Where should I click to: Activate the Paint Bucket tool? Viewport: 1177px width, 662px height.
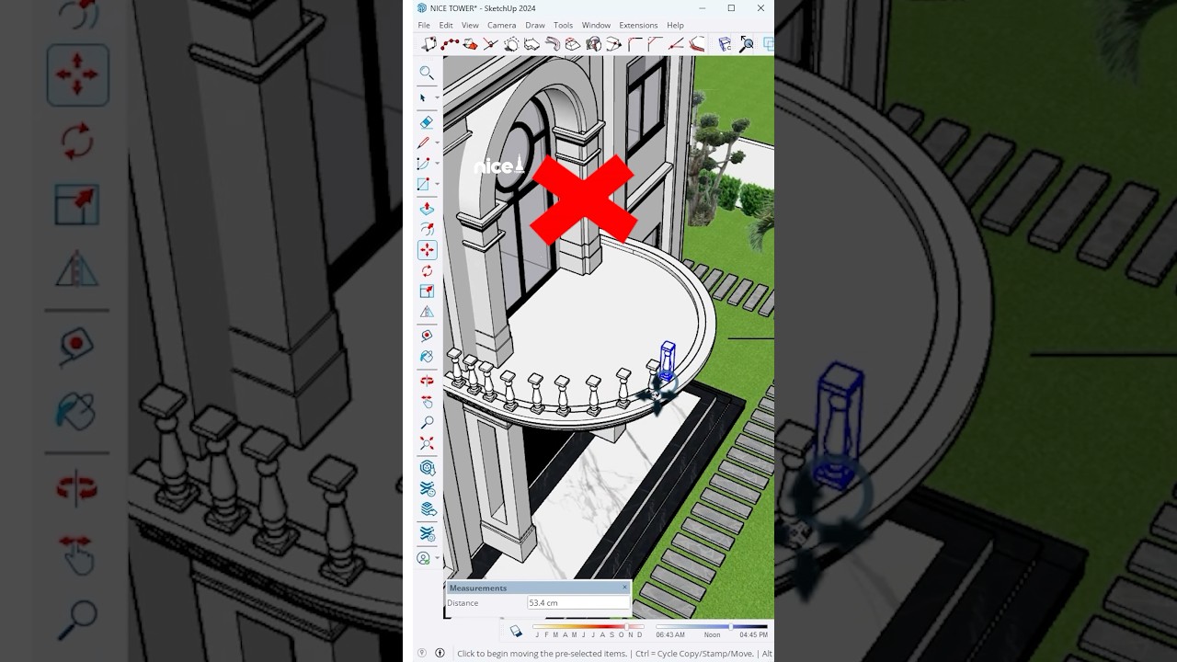(x=427, y=357)
